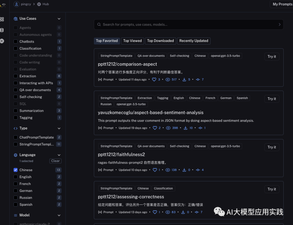Switch to the Top Favorited tab

(x=107, y=41)
